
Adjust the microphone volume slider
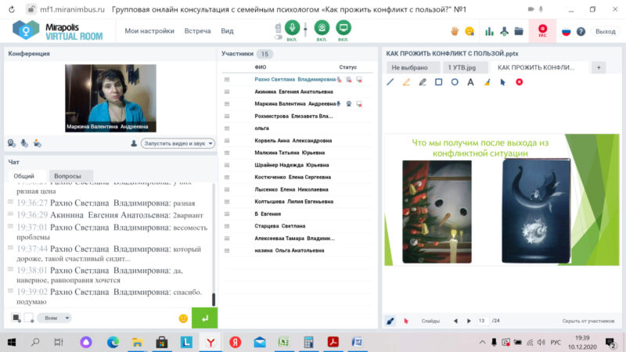pos(305,30)
